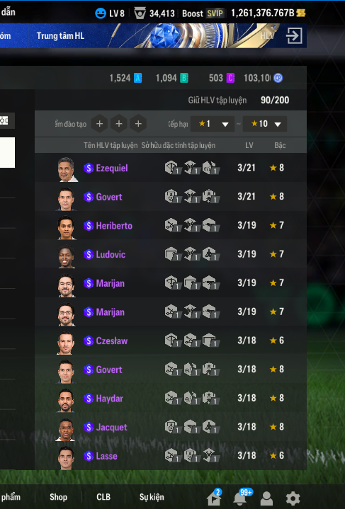Click the CP points icon
This screenshot has height=509, width=345.
tap(278, 78)
